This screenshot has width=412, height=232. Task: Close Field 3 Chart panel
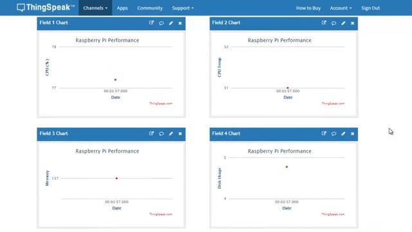click(180, 134)
